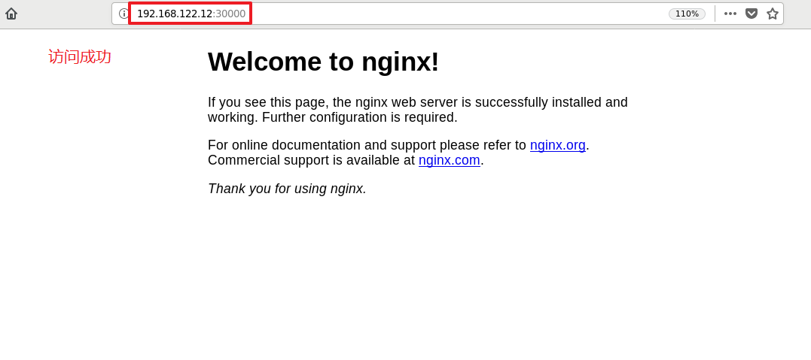Click the "Commercial support is available at" text

click(x=311, y=160)
